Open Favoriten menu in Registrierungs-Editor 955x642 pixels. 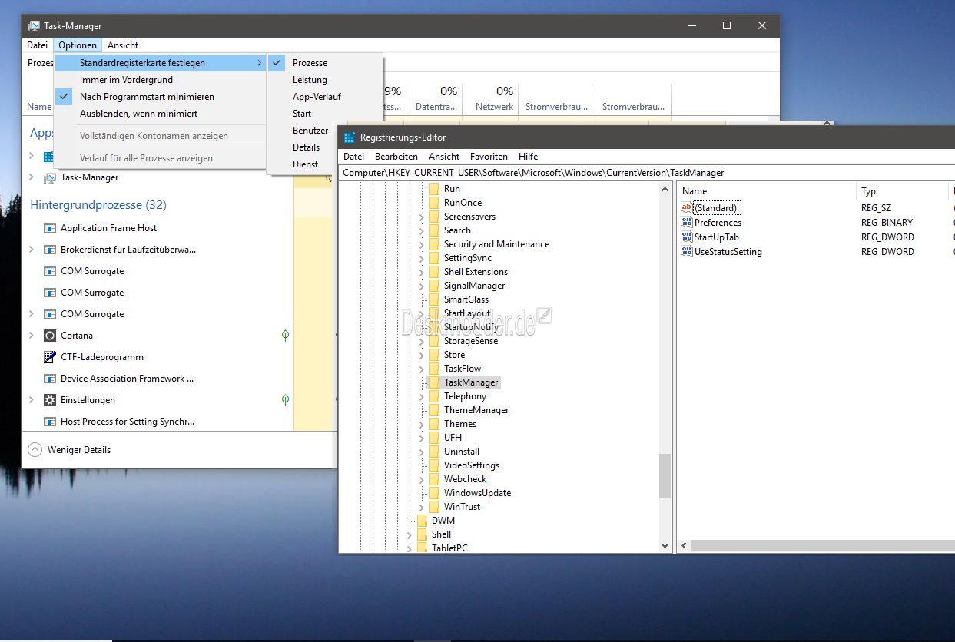[489, 157]
